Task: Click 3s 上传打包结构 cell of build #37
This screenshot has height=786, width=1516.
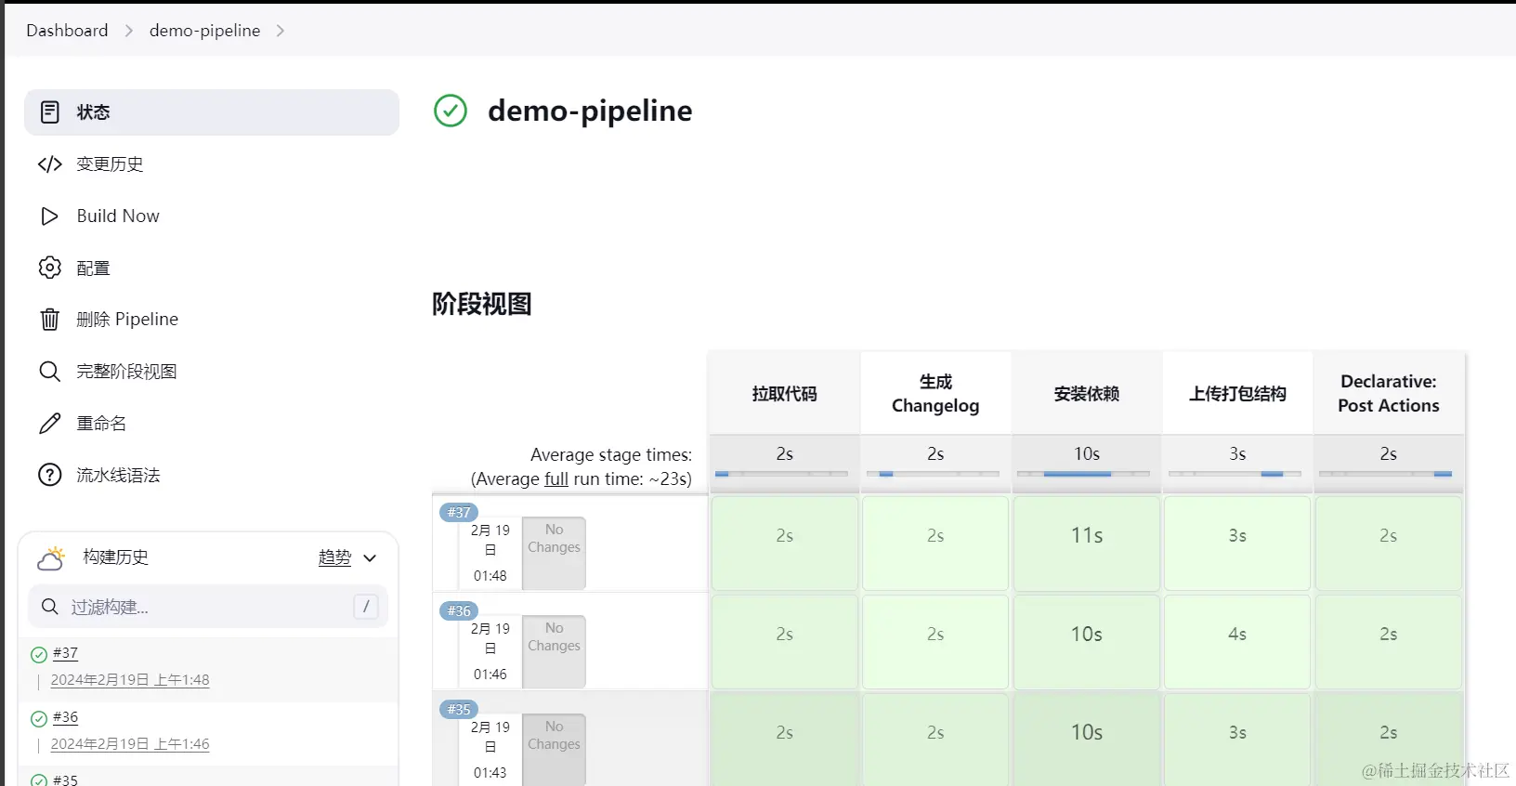Action: (x=1237, y=544)
